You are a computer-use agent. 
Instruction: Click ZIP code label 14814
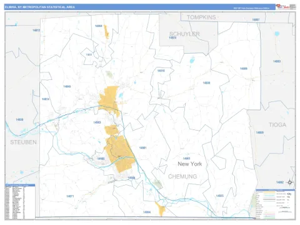(x=46, y=99)
